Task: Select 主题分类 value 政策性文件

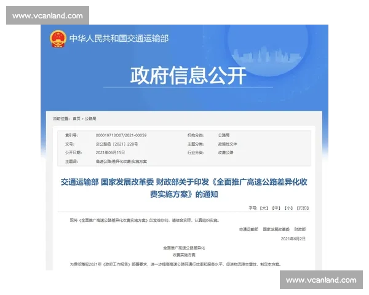Action: click(x=228, y=144)
